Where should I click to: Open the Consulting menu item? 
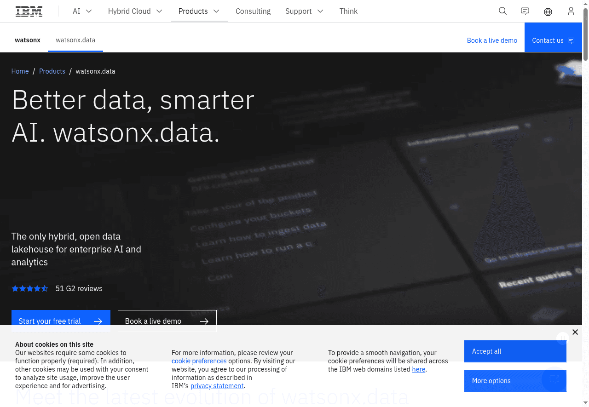253,11
